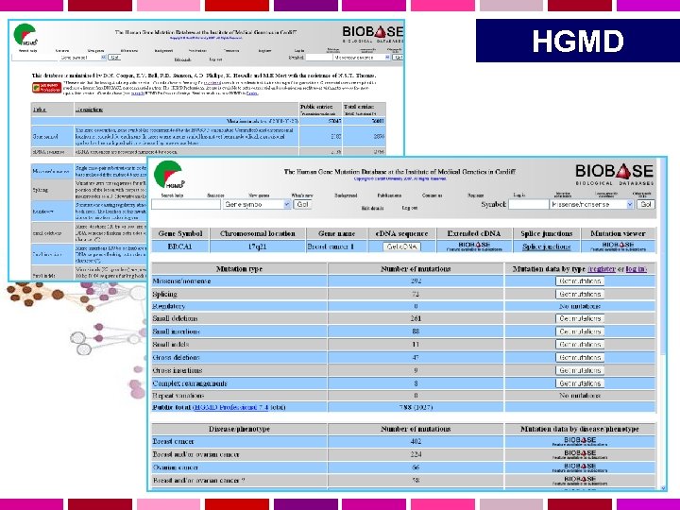Click the BIOBASE icon under Extended cDNA

tap(474, 246)
